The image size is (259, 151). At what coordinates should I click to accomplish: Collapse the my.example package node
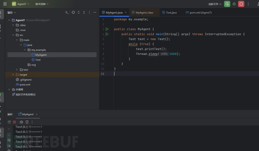[25, 50]
